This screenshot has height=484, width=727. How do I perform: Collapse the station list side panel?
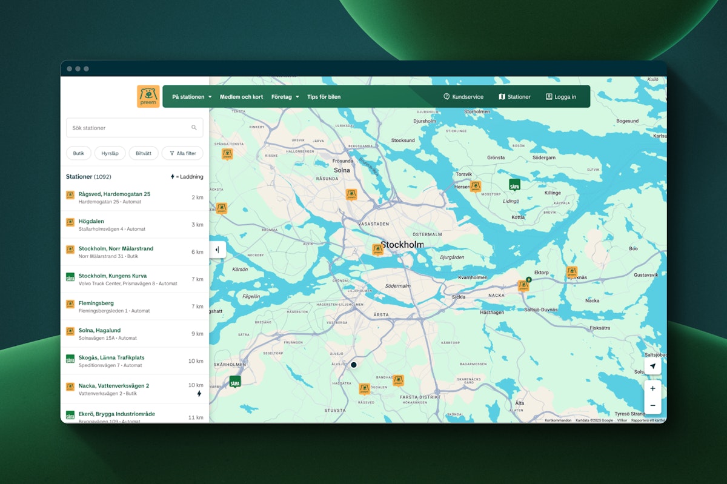tap(217, 250)
